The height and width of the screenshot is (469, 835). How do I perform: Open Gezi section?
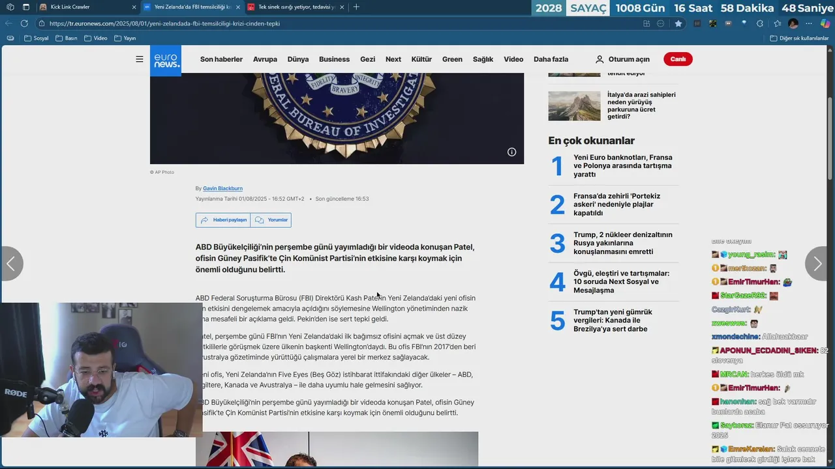tap(367, 59)
